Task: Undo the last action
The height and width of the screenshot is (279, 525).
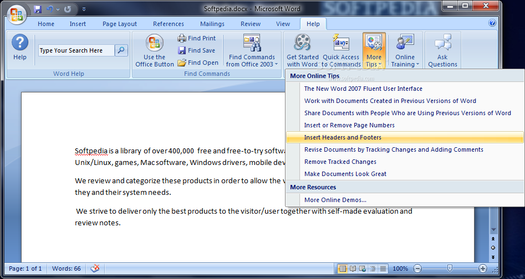Action: pyautogui.click(x=50, y=9)
